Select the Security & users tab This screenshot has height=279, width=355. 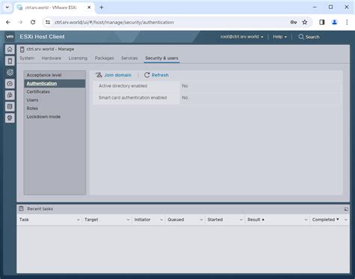point(162,58)
